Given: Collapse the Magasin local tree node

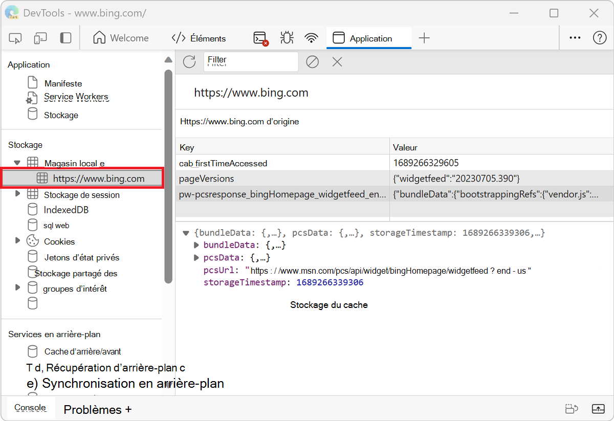Looking at the screenshot, I should click(x=17, y=163).
